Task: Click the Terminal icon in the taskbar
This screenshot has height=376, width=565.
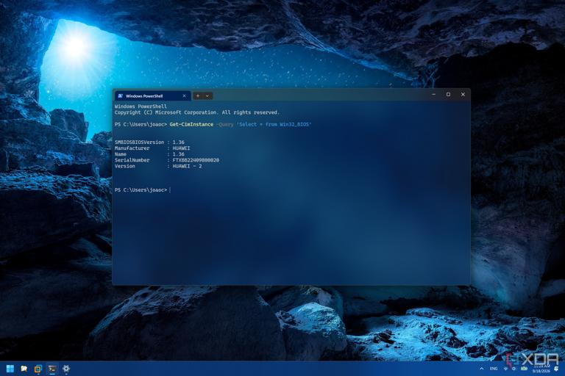Action: (52, 369)
